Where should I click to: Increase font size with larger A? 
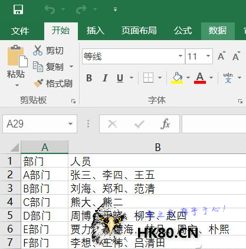click(221, 56)
